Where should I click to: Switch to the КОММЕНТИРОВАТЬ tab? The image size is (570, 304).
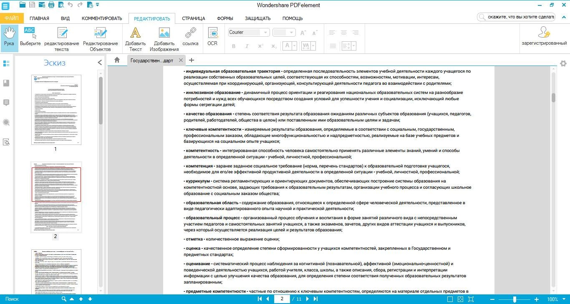pos(102,18)
